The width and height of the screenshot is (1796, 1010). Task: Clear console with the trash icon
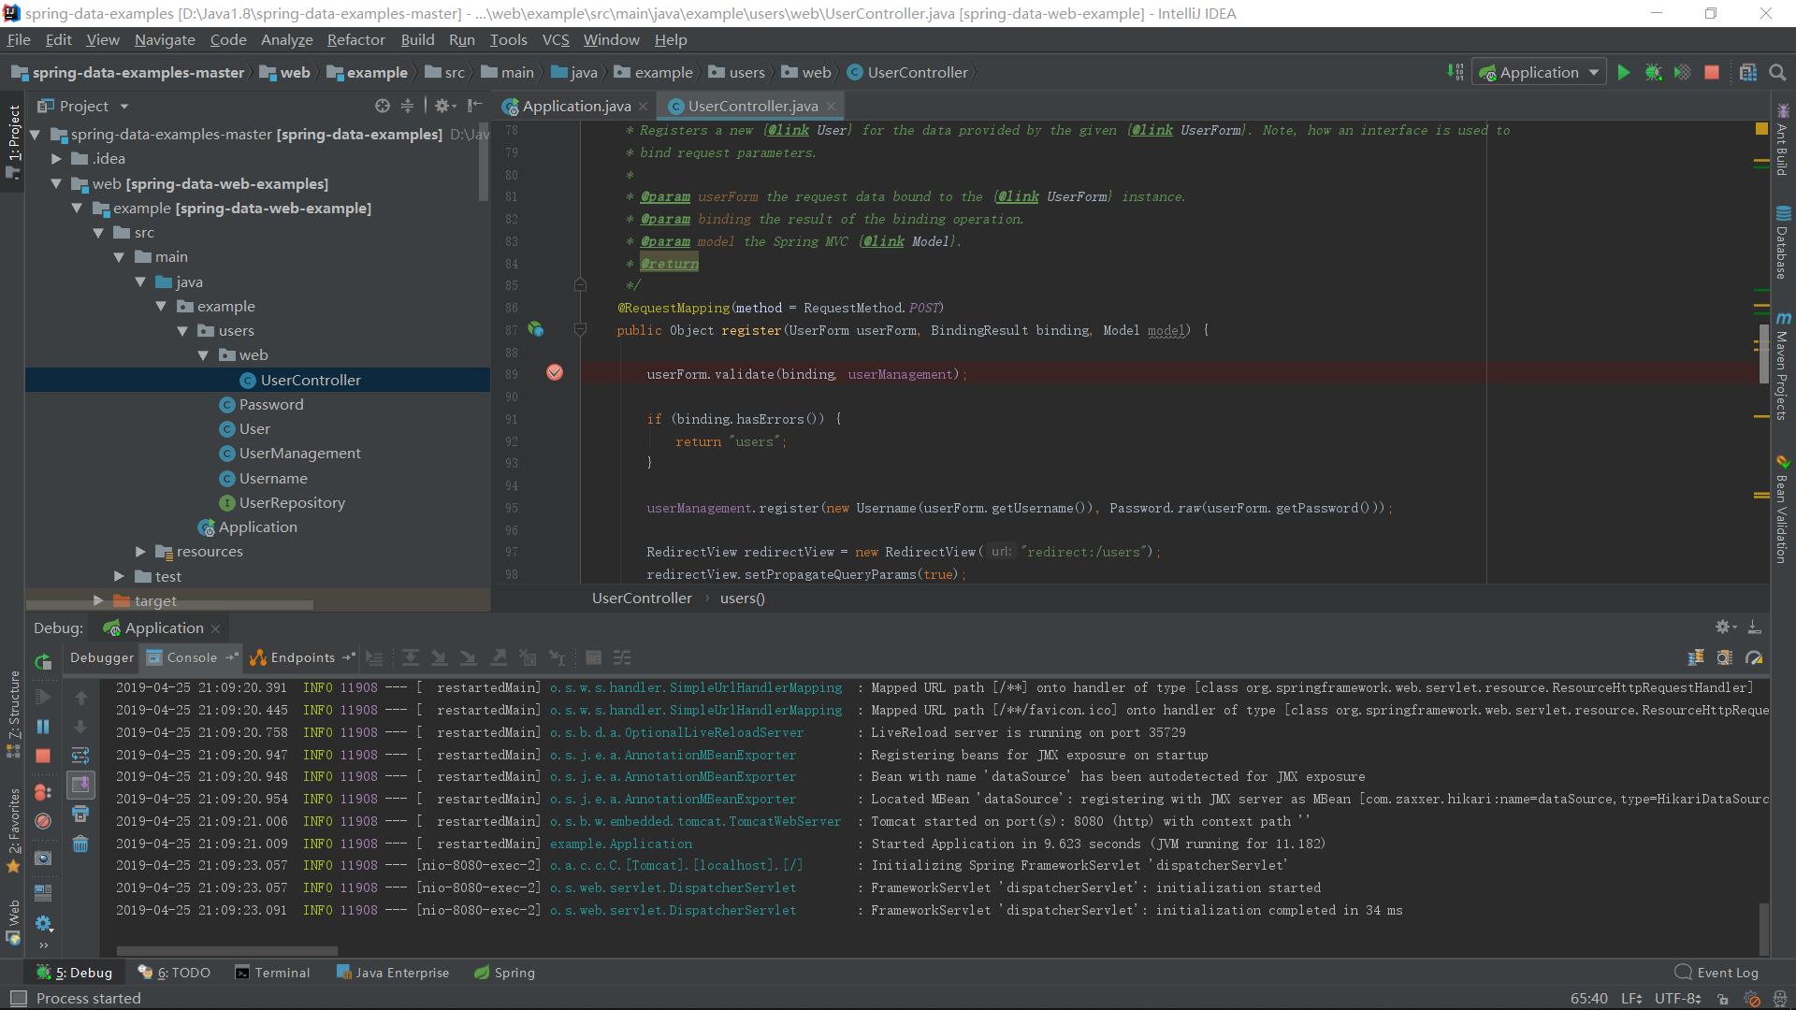pyautogui.click(x=80, y=844)
